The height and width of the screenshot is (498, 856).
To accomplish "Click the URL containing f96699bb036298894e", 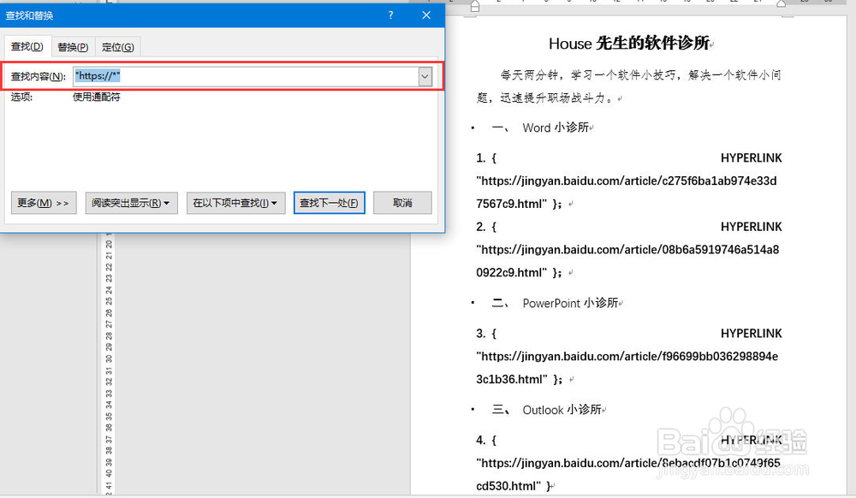I will 627,357.
